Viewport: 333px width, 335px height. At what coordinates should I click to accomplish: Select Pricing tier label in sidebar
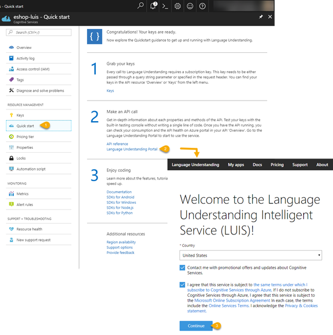25,137
